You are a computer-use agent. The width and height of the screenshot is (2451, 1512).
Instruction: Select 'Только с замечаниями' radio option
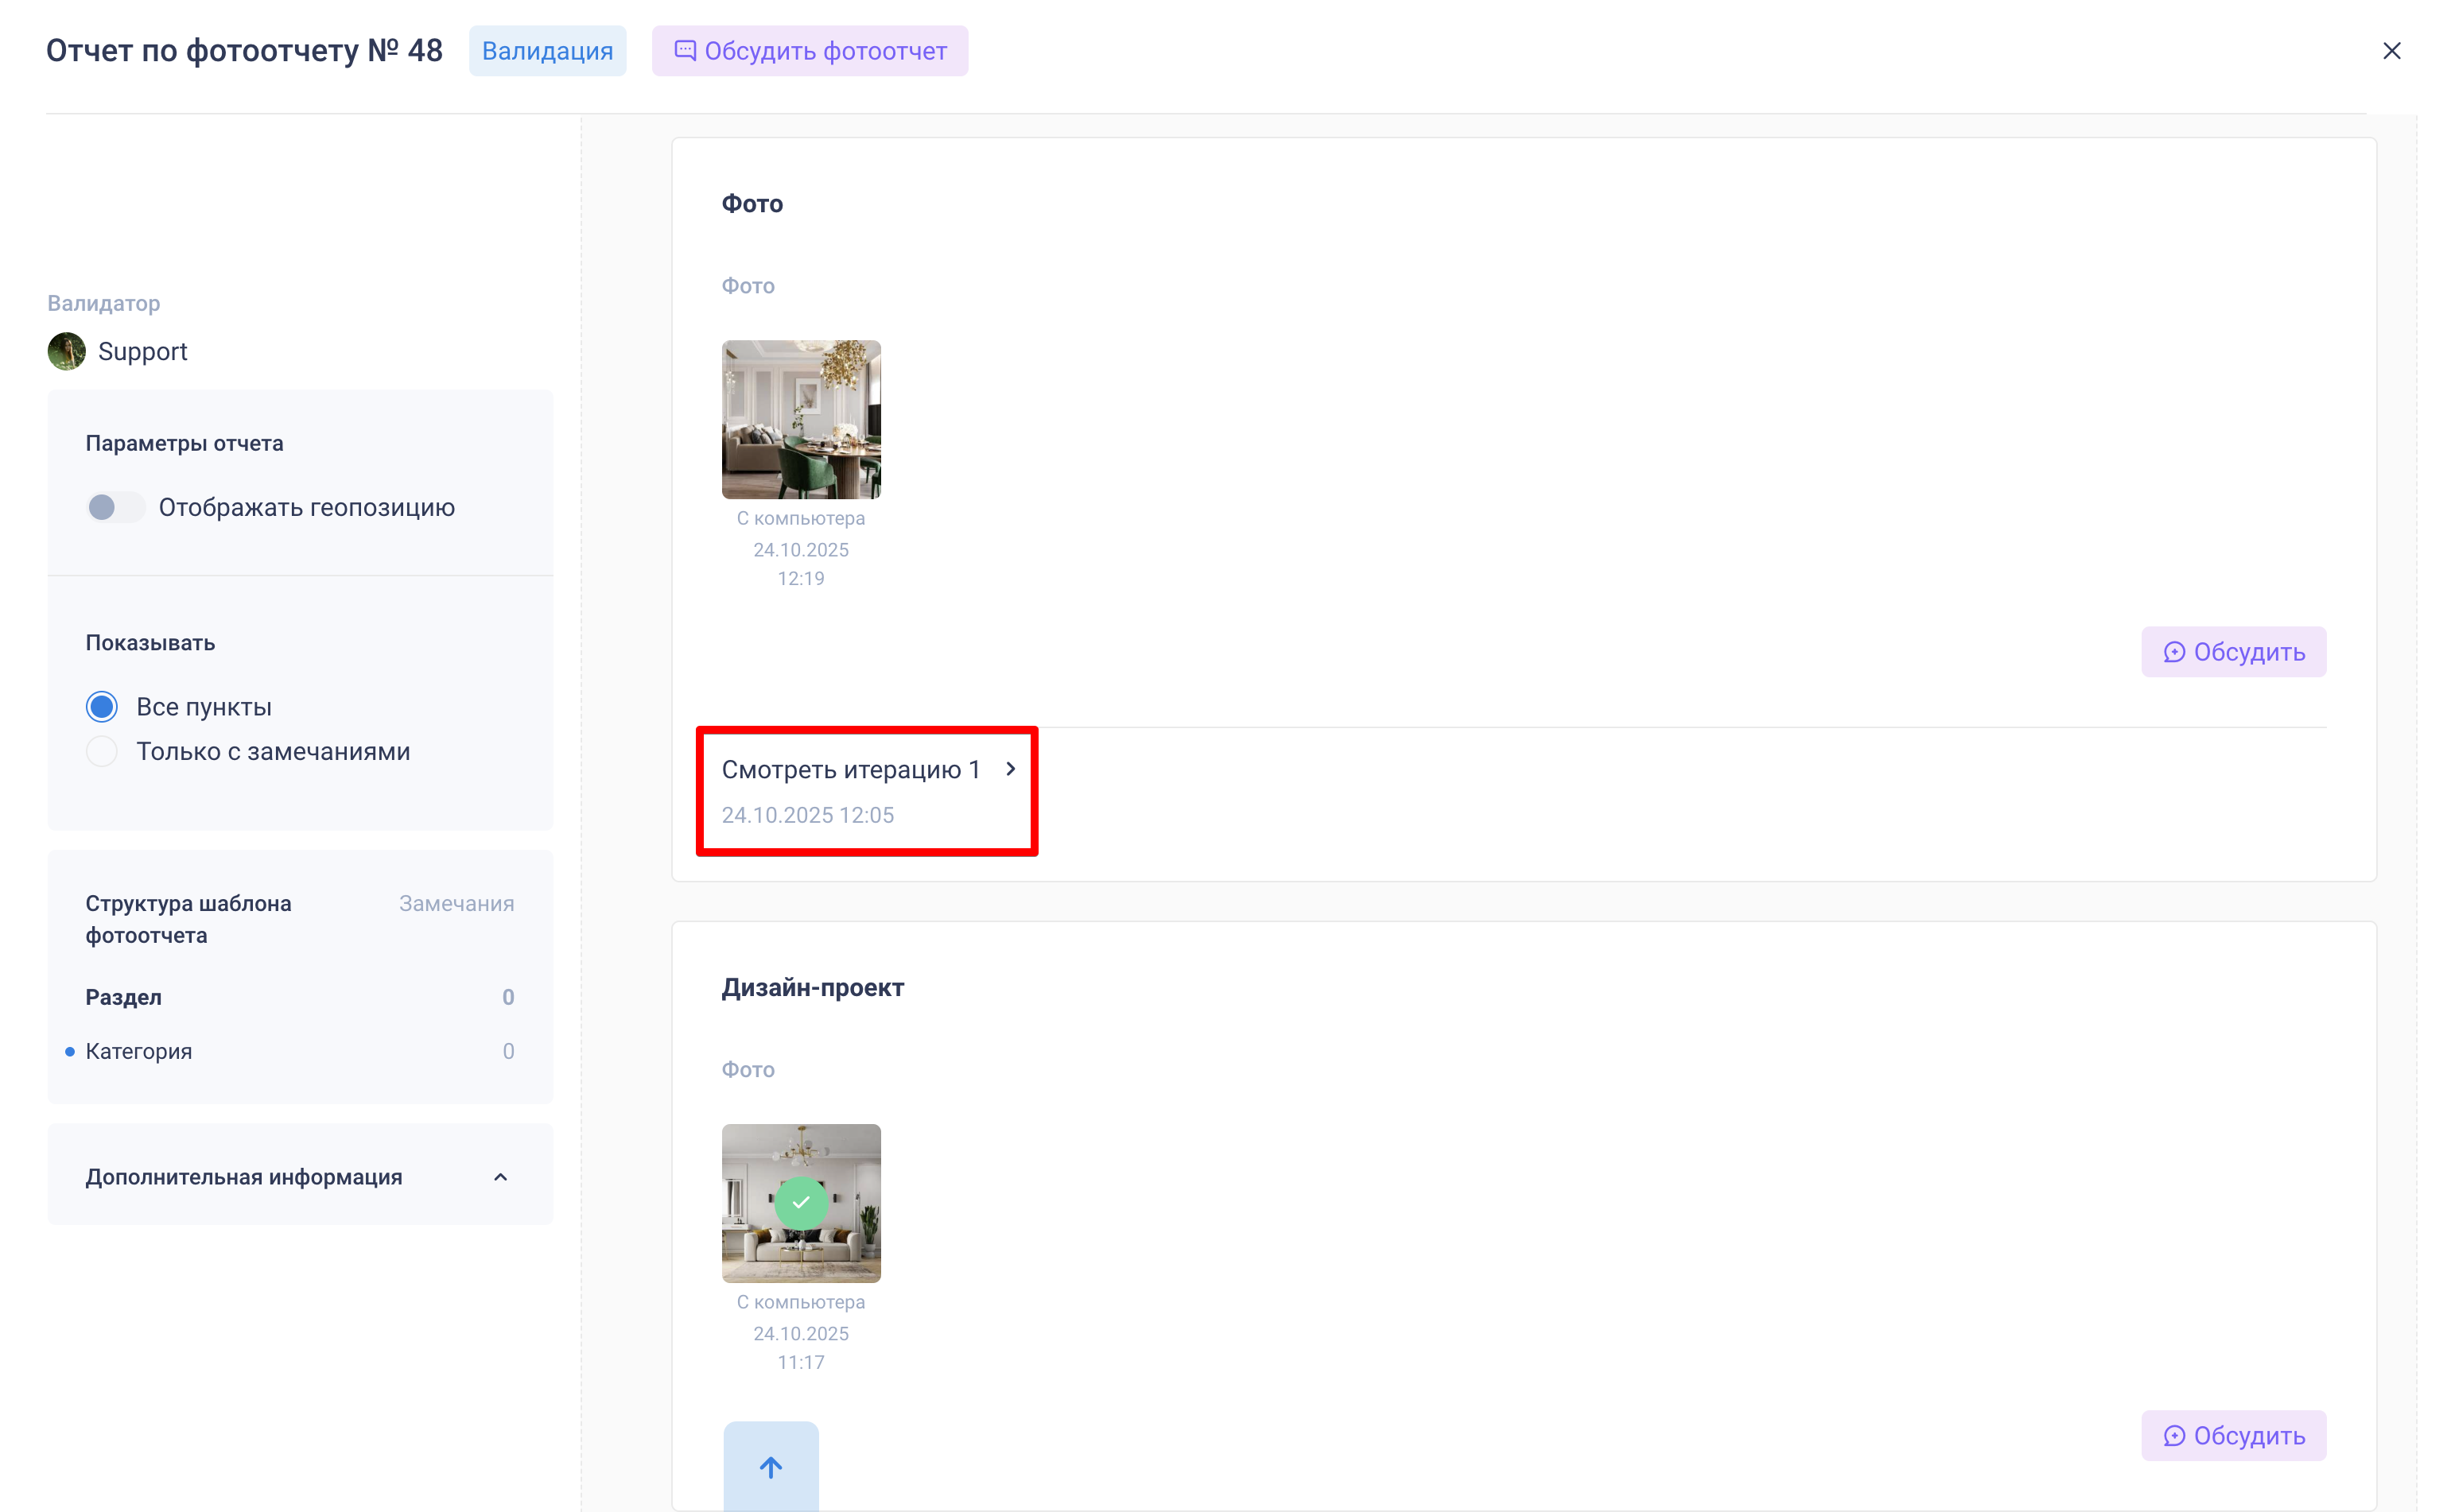pos(102,751)
